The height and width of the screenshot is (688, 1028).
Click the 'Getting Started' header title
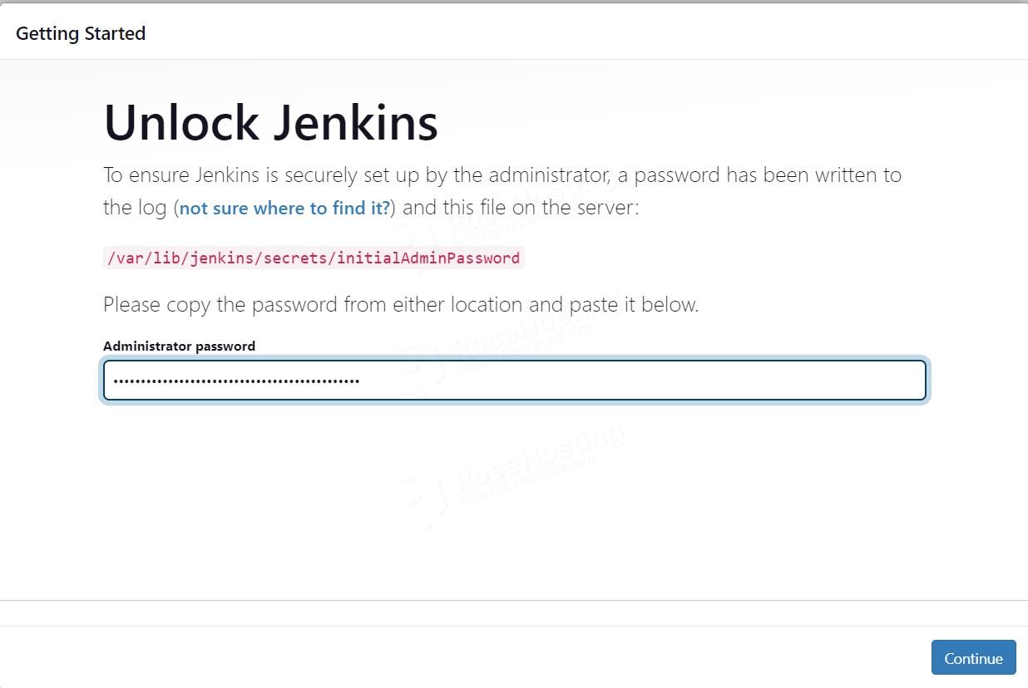80,33
